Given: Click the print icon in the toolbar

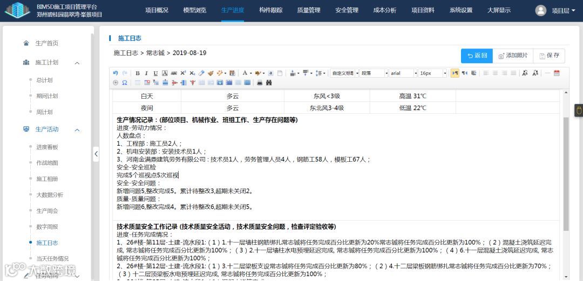Looking at the screenshot, I should pyautogui.click(x=260, y=83).
